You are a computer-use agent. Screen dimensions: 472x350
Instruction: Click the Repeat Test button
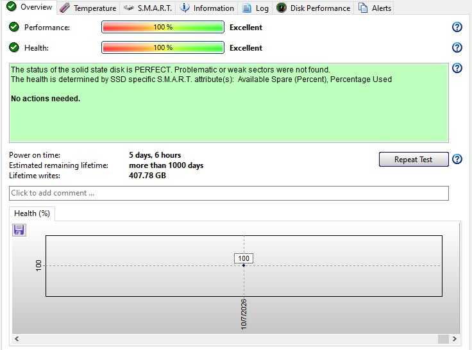[414, 159]
